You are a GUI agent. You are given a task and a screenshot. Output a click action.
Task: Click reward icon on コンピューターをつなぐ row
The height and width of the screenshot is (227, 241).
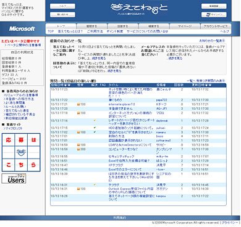tap(78, 149)
